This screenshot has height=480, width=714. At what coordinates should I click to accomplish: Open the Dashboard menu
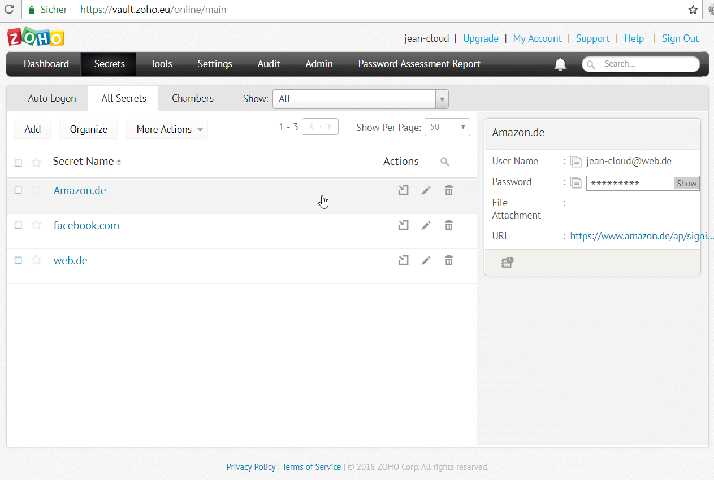[46, 64]
